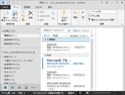This screenshot has width=125, height=95.
Task: Open 電子メールのフィルター処理 dropdown
Action: [x=102, y=20]
